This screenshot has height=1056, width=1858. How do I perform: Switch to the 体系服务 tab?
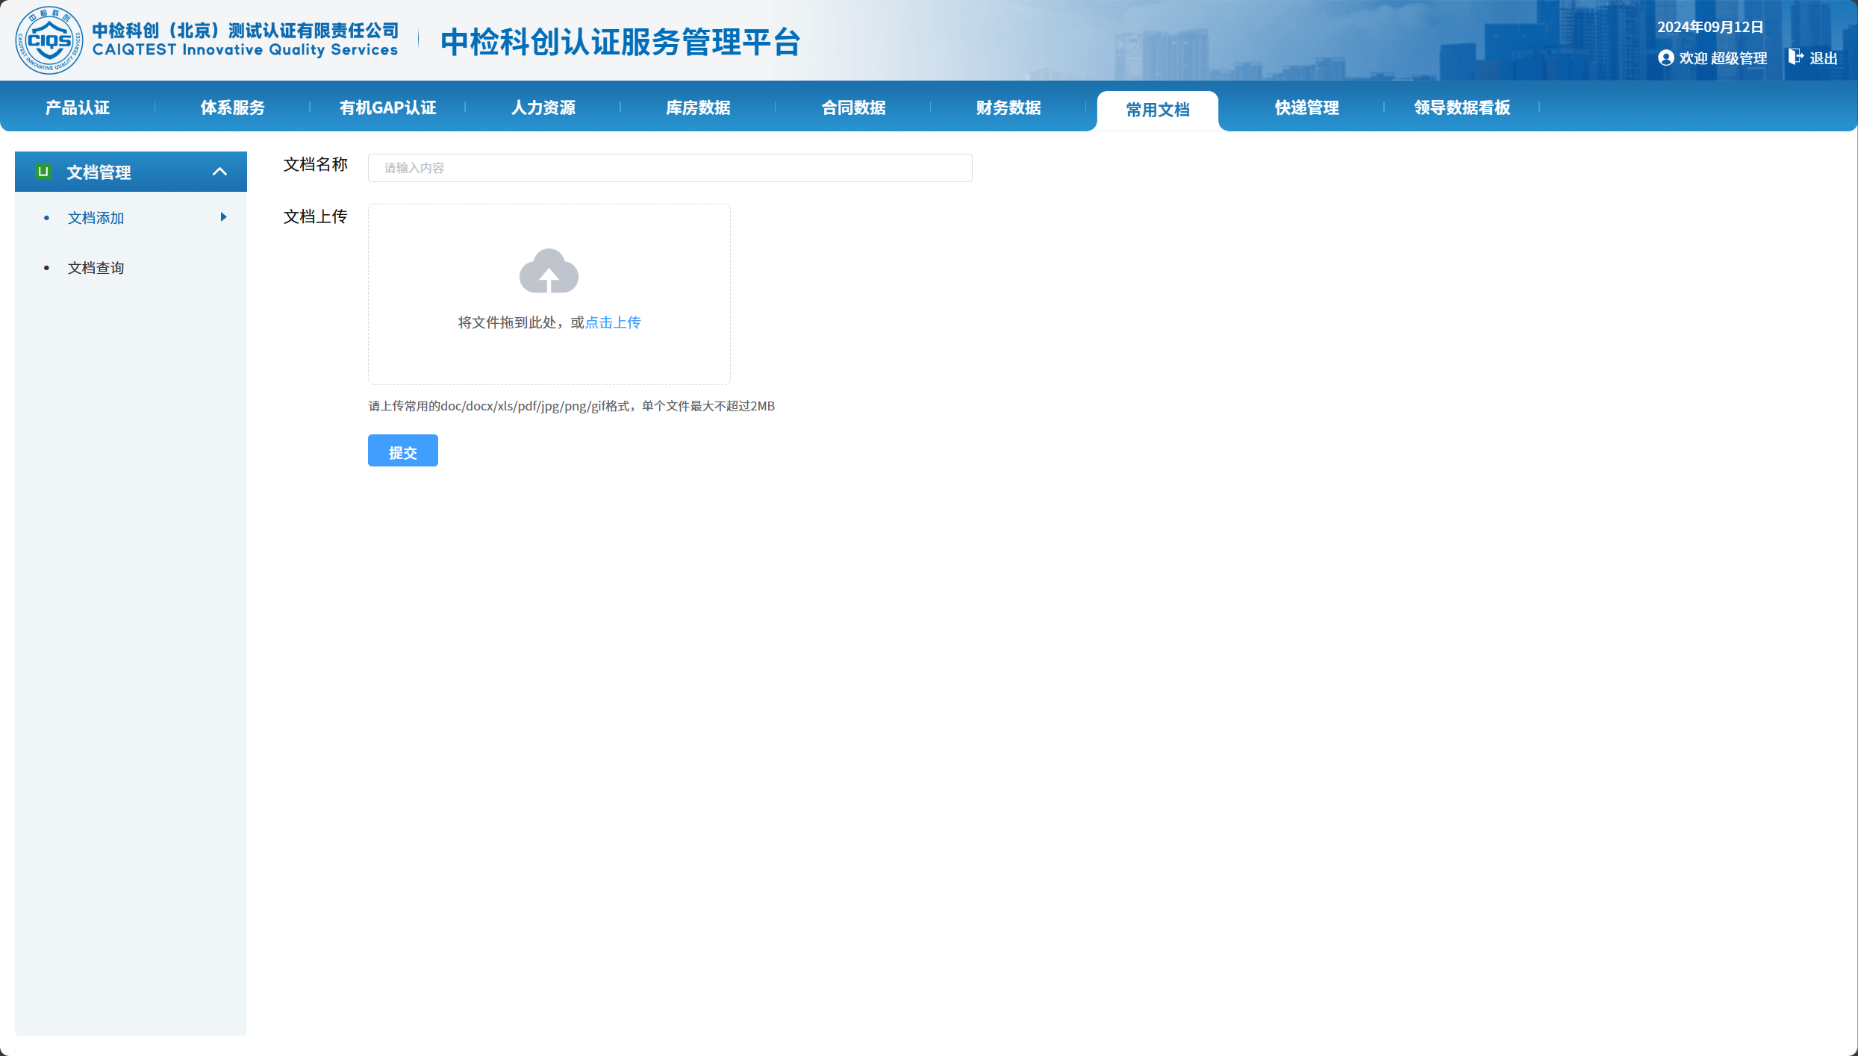[x=233, y=107]
